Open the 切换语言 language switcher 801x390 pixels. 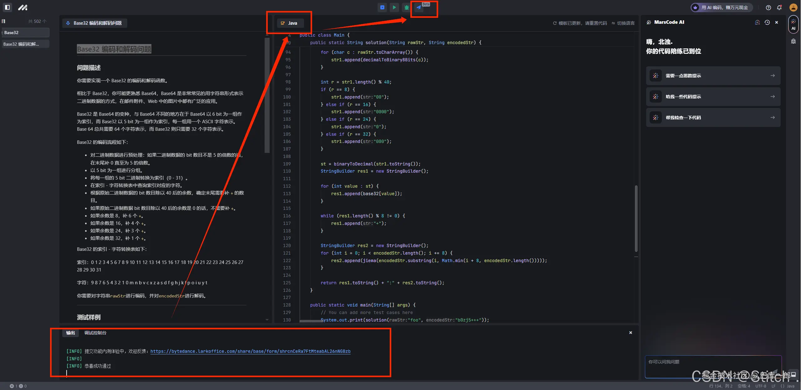pos(623,23)
